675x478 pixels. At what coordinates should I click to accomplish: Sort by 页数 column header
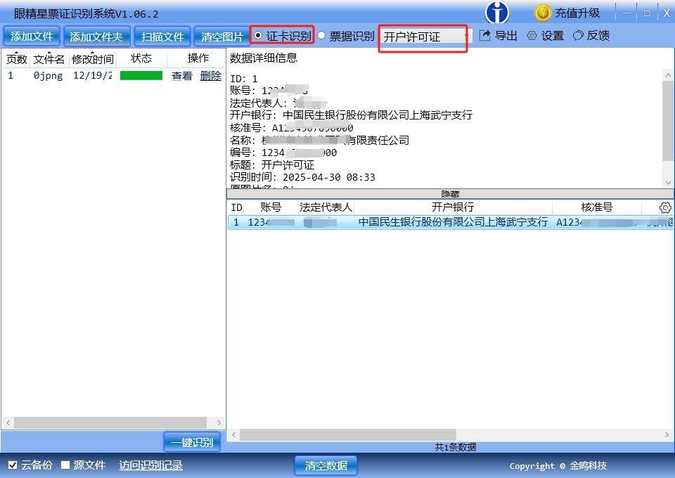tap(16, 58)
